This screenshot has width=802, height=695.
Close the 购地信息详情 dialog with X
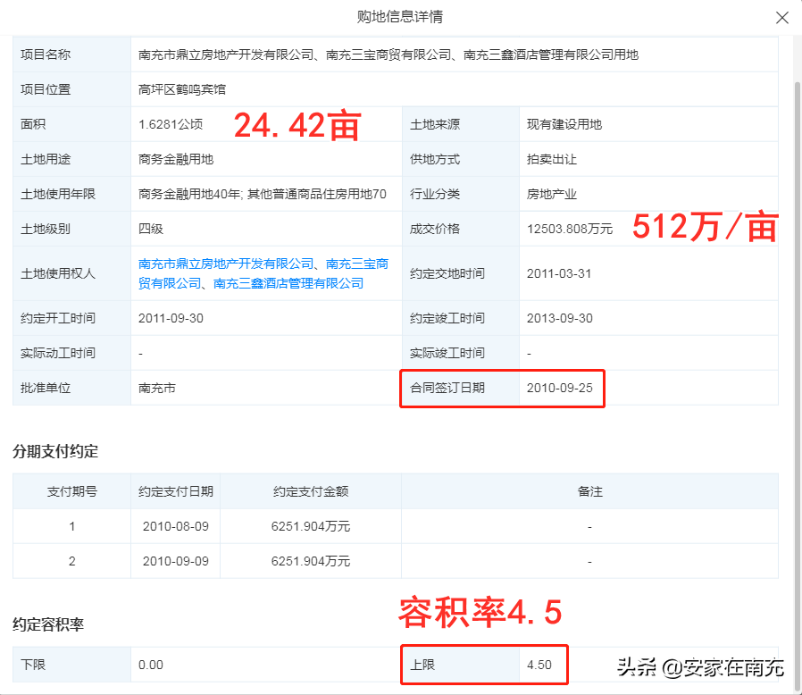781,18
